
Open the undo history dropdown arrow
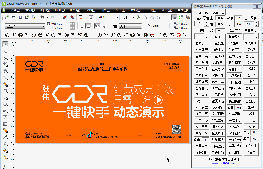pos(47,17)
